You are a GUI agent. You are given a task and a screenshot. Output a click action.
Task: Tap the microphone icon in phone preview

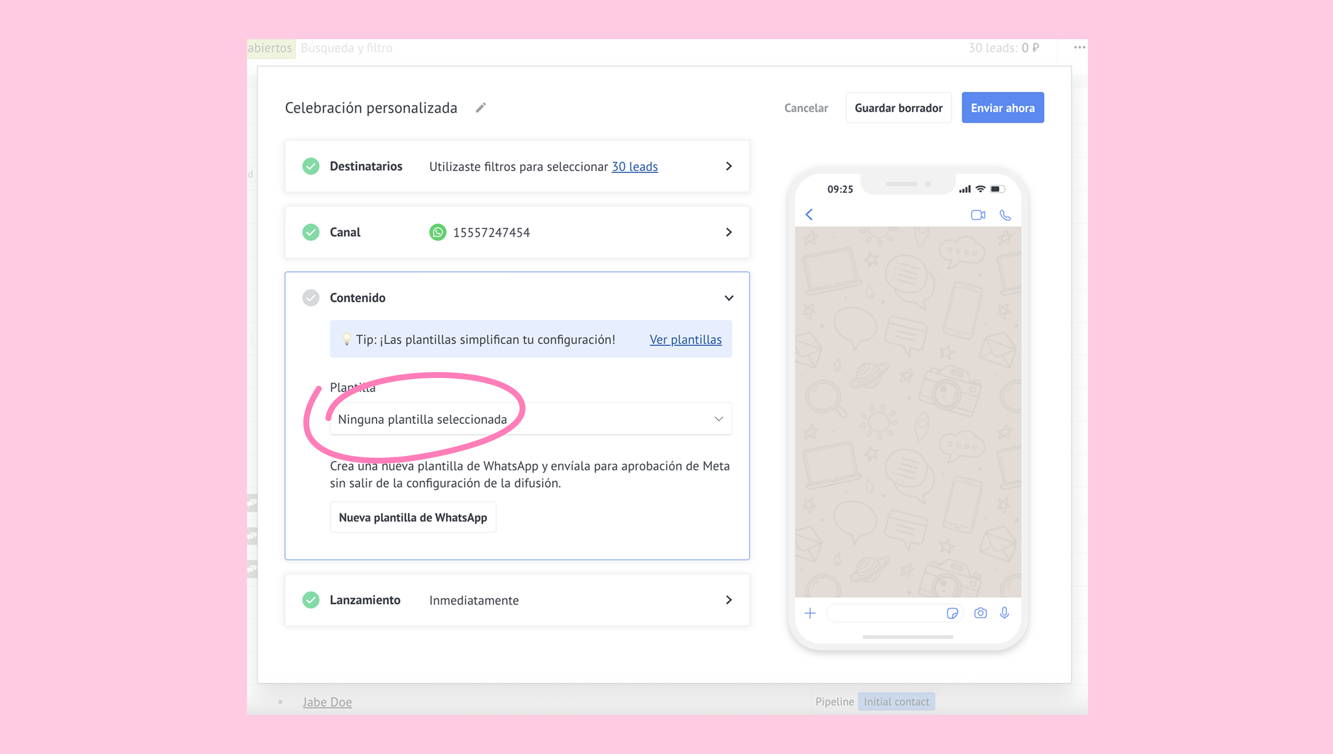(x=1005, y=613)
